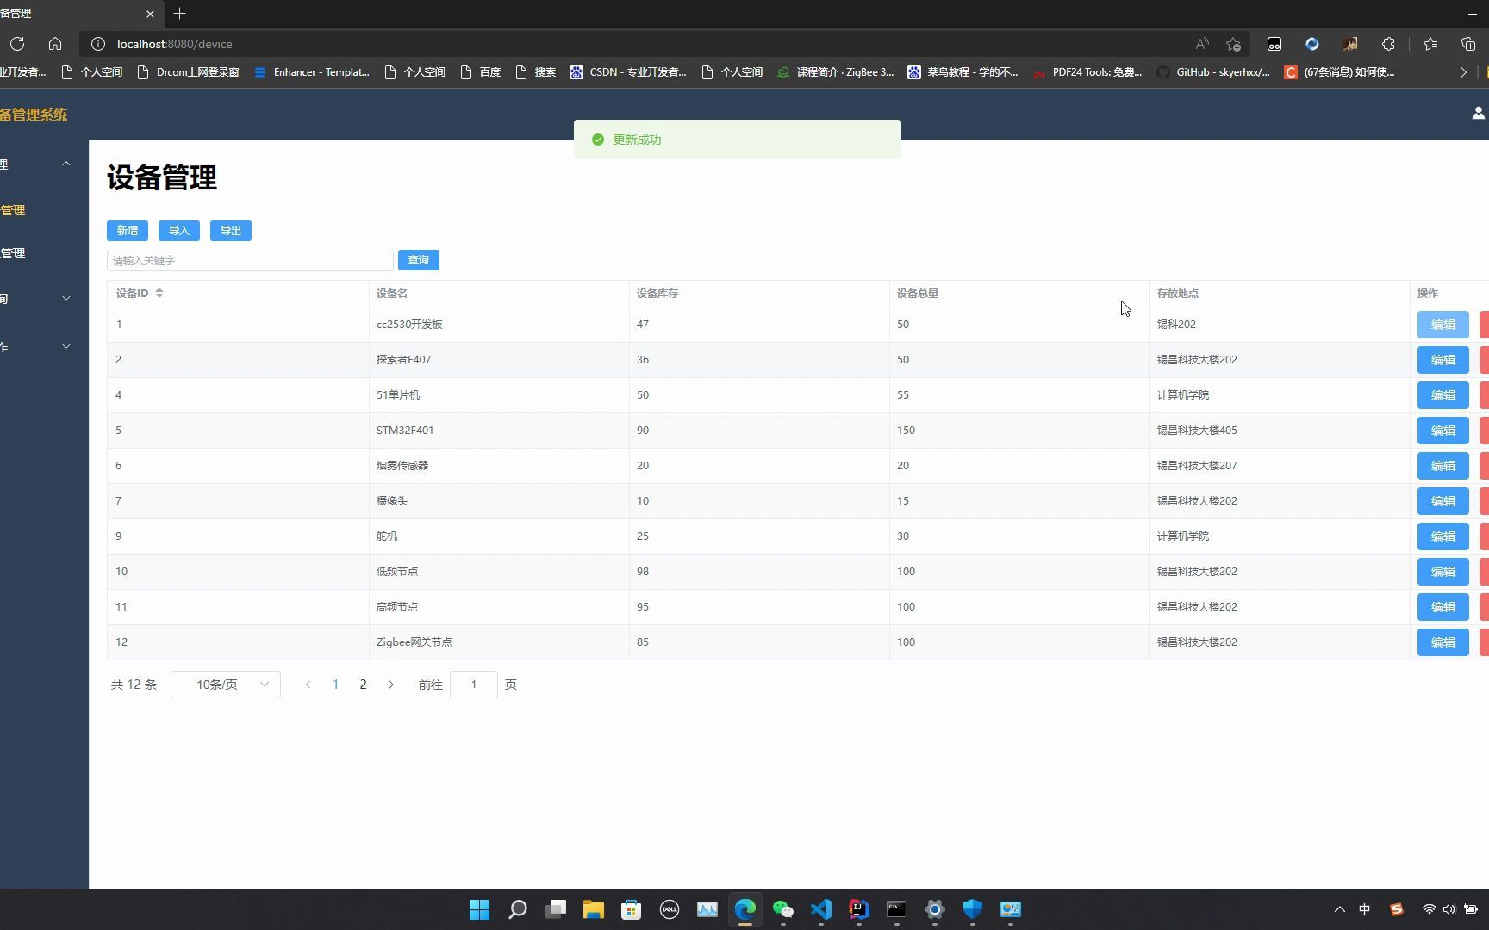This screenshot has width=1489, height=930.
Task: Reload the page with the refresh icon
Action: click(x=17, y=44)
